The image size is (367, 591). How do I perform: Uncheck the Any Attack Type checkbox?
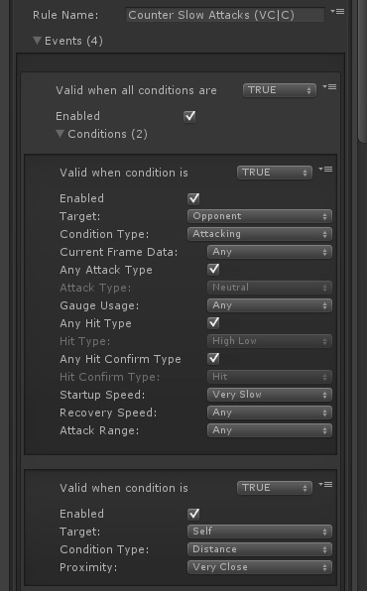213,270
